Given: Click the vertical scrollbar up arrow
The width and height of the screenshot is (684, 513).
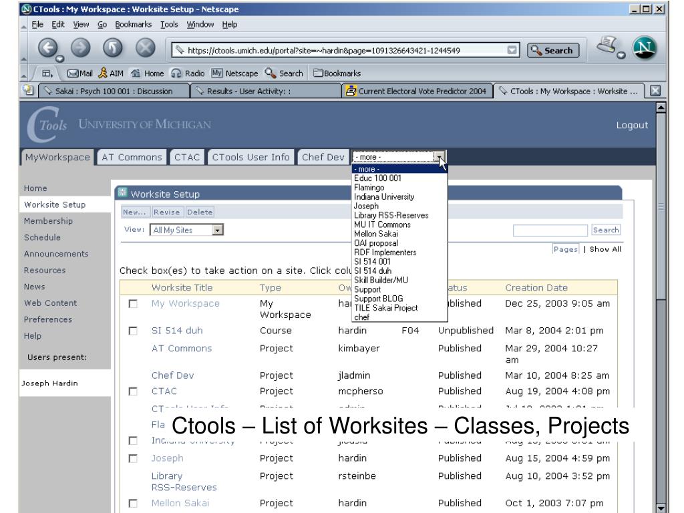Looking at the screenshot, I should [x=661, y=108].
